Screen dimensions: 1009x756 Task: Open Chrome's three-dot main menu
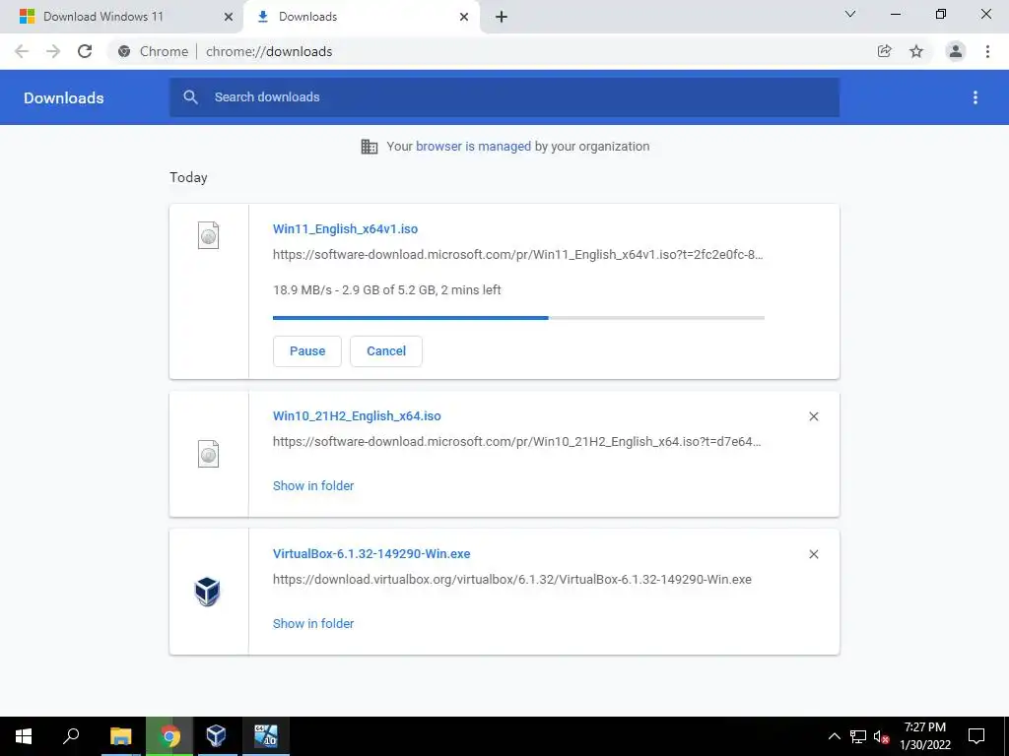coord(987,51)
